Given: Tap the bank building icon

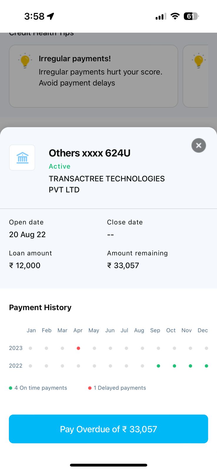Looking at the screenshot, I should coord(22,158).
